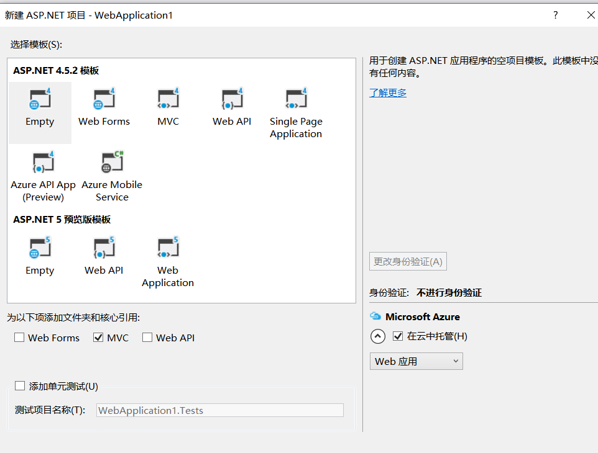
Task: Pick the ASP.NET 4.5.2 Web API template
Action: point(232,100)
